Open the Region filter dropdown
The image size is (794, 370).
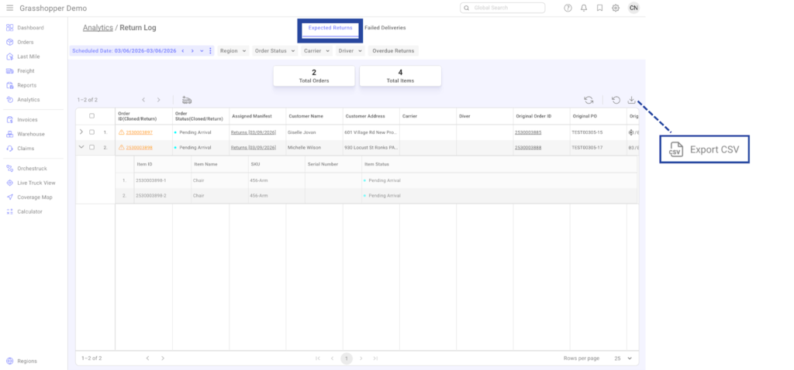(x=233, y=51)
